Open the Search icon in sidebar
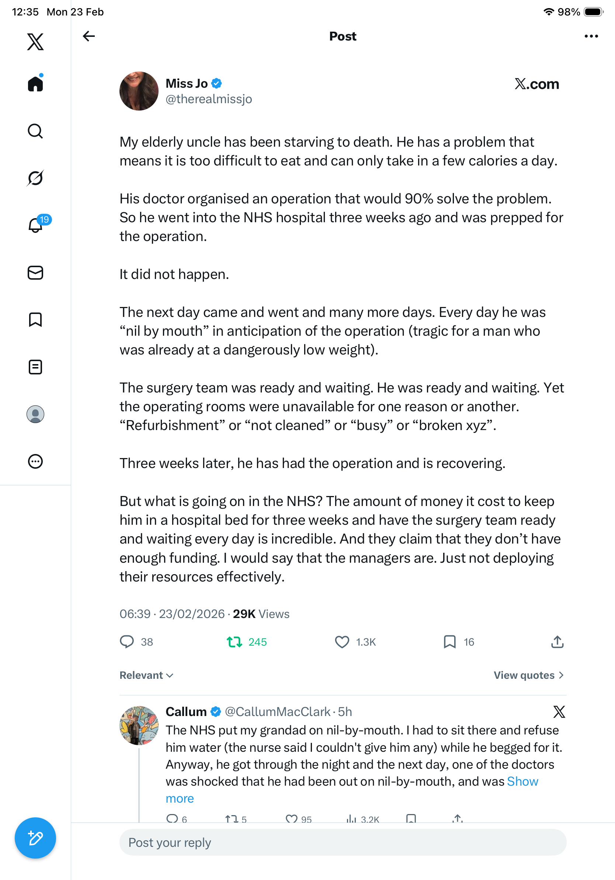This screenshot has width=615, height=880. coord(35,131)
